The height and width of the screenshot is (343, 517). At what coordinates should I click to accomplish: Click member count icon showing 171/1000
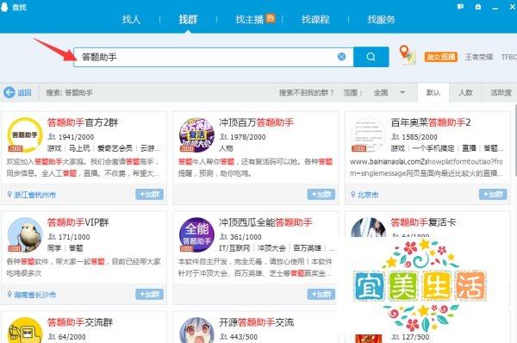click(x=52, y=236)
